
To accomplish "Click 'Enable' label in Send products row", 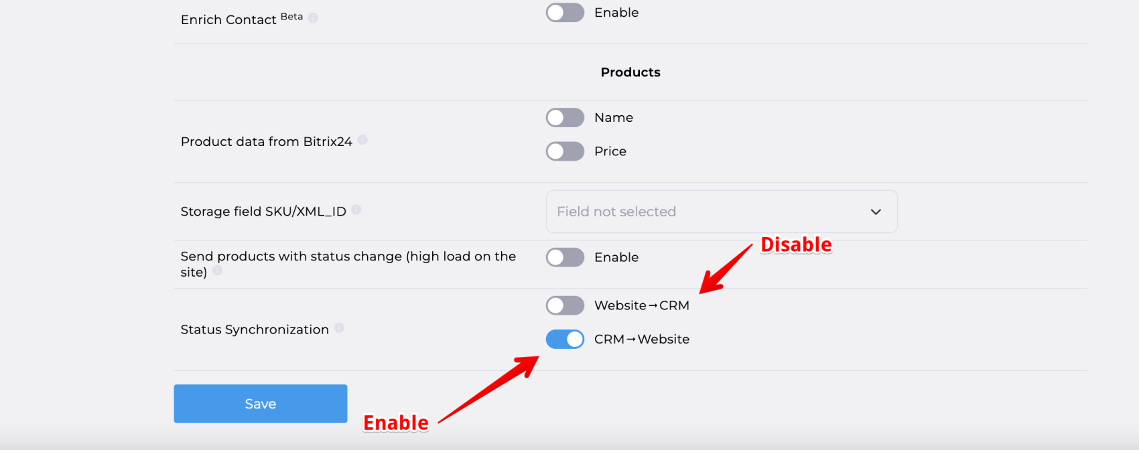I will coord(616,257).
